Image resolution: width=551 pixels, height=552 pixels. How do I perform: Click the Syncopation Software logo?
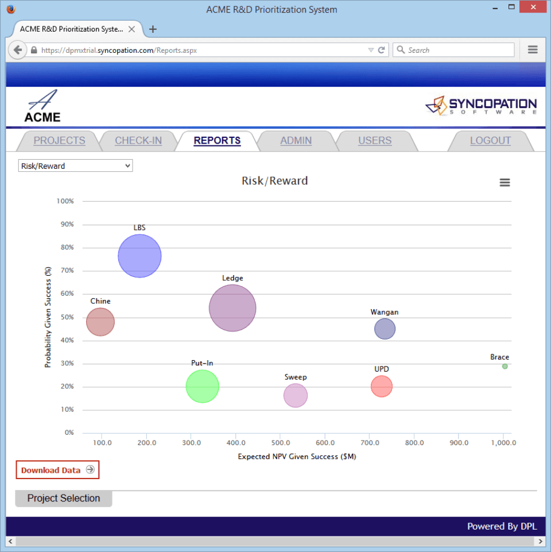pos(481,106)
